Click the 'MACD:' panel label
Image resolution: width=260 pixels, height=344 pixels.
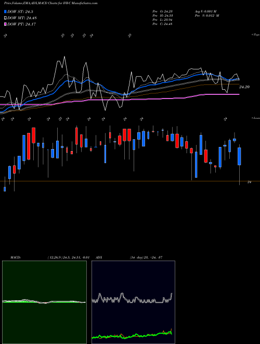(x=16, y=257)
